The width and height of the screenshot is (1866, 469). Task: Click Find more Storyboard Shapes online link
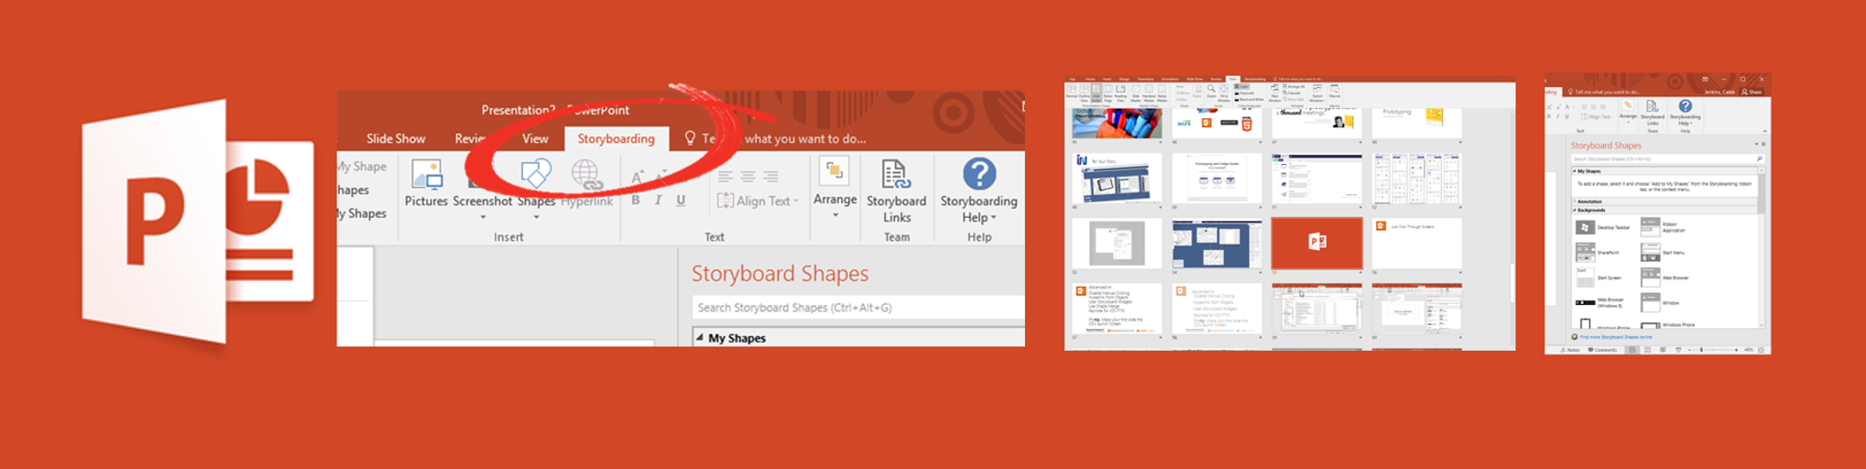pyautogui.click(x=1615, y=337)
